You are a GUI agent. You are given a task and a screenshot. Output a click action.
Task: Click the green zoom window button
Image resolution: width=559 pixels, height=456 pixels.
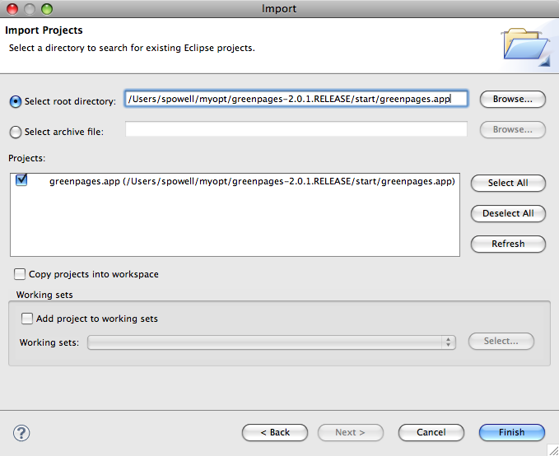pyautogui.click(x=47, y=9)
